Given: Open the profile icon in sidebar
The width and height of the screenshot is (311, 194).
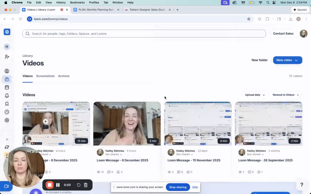Looking at the screenshot, I should (x=7, y=71).
